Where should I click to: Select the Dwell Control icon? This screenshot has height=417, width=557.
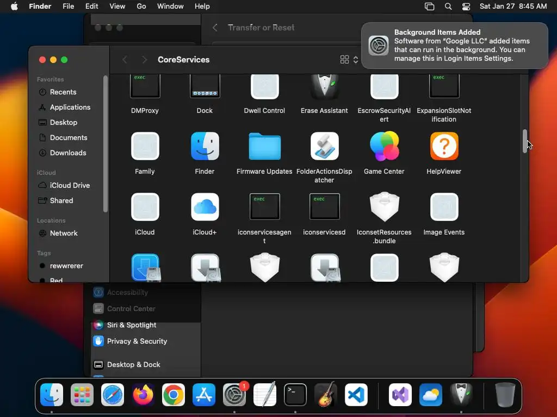point(265,86)
